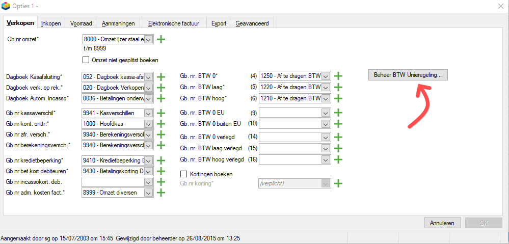The image size is (509, 244).
Task: Open the BTW 0 verlegd dropdown
Action: point(326,138)
